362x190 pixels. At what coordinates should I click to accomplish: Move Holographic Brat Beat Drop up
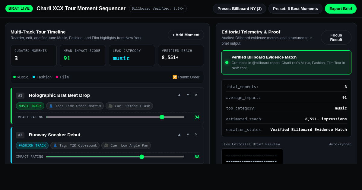tap(179, 95)
